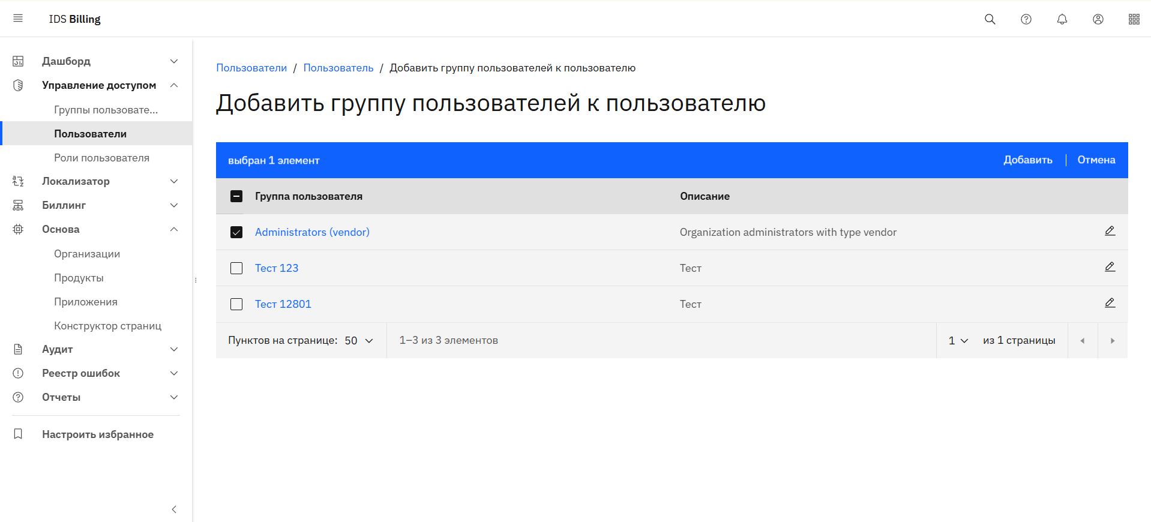Viewport: 1151px width, 522px height.
Task: Open the app switcher grid icon
Action: tap(1134, 19)
